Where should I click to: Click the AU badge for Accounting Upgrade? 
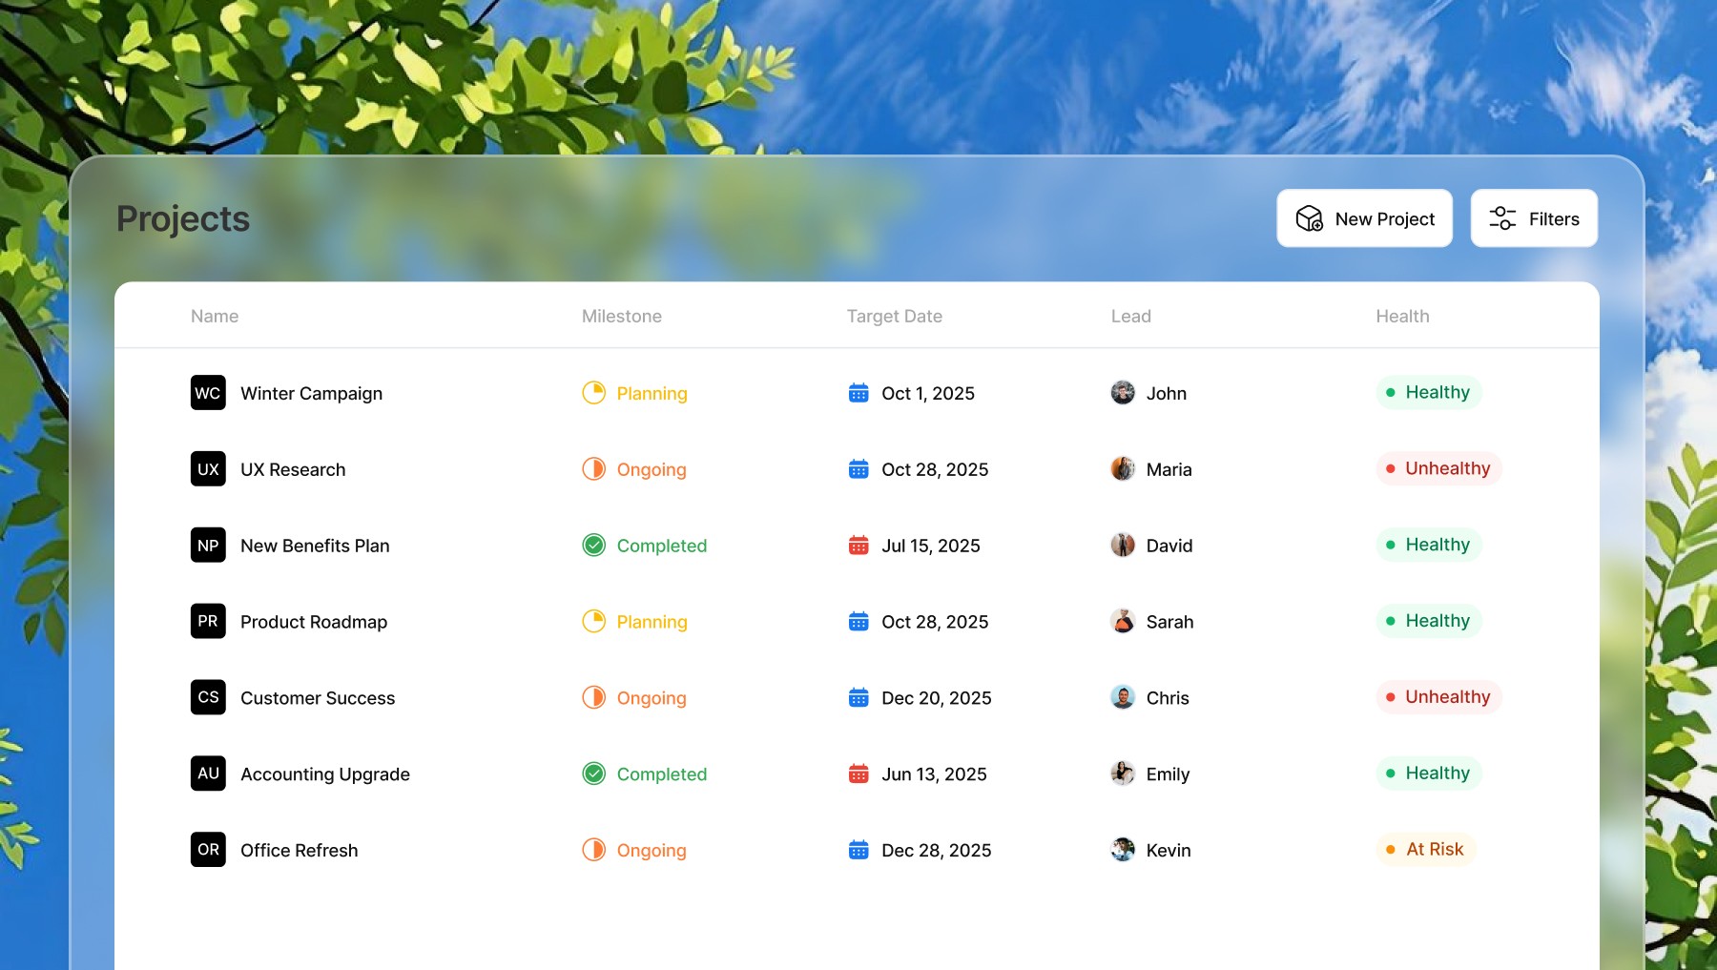pyautogui.click(x=208, y=774)
